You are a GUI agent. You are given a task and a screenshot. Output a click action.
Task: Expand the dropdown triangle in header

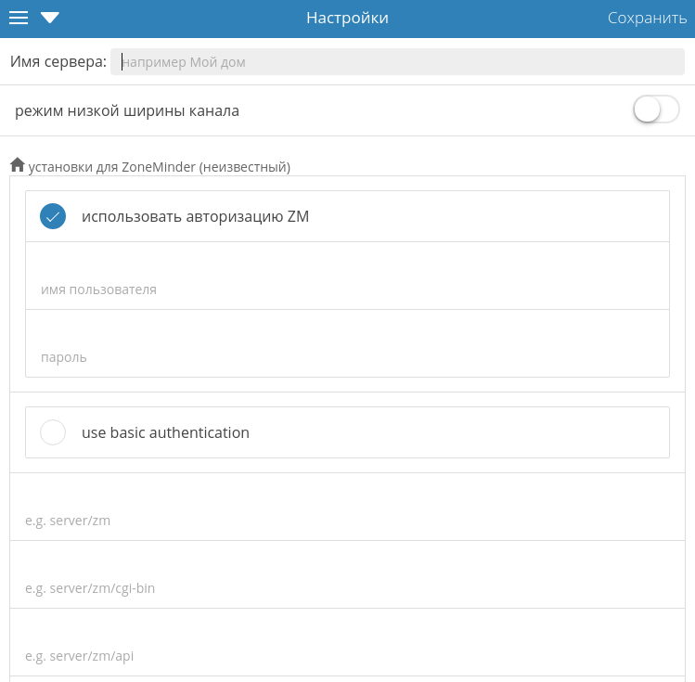(x=50, y=19)
